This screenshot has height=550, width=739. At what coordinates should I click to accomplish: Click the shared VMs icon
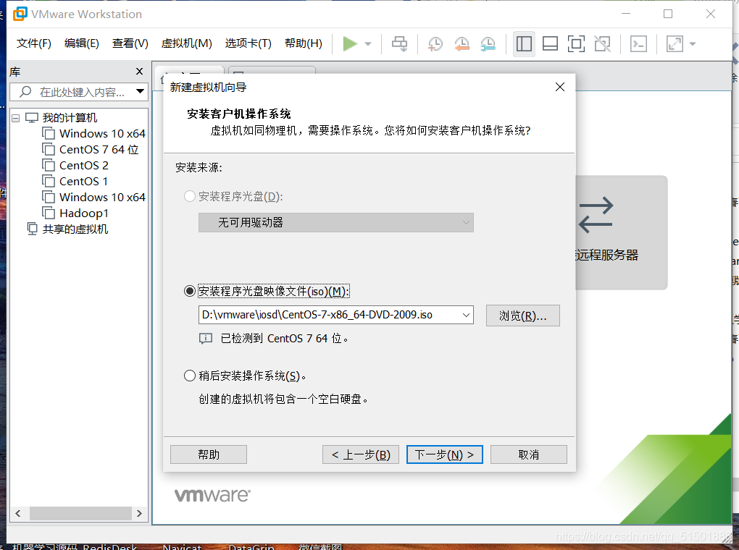tap(32, 229)
